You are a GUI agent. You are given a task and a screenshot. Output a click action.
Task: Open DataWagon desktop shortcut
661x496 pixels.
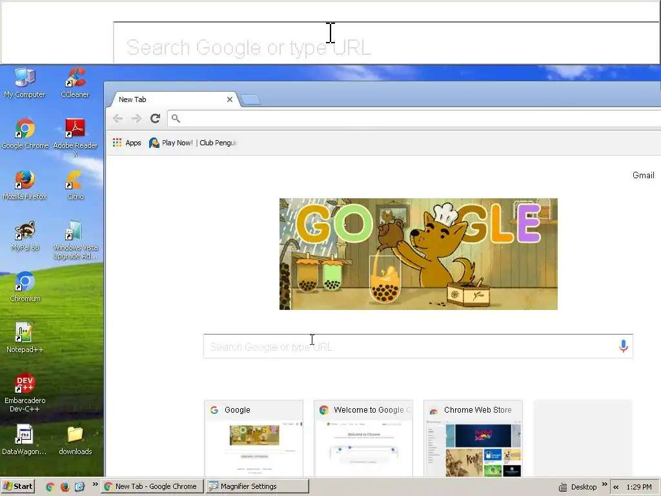point(24,440)
